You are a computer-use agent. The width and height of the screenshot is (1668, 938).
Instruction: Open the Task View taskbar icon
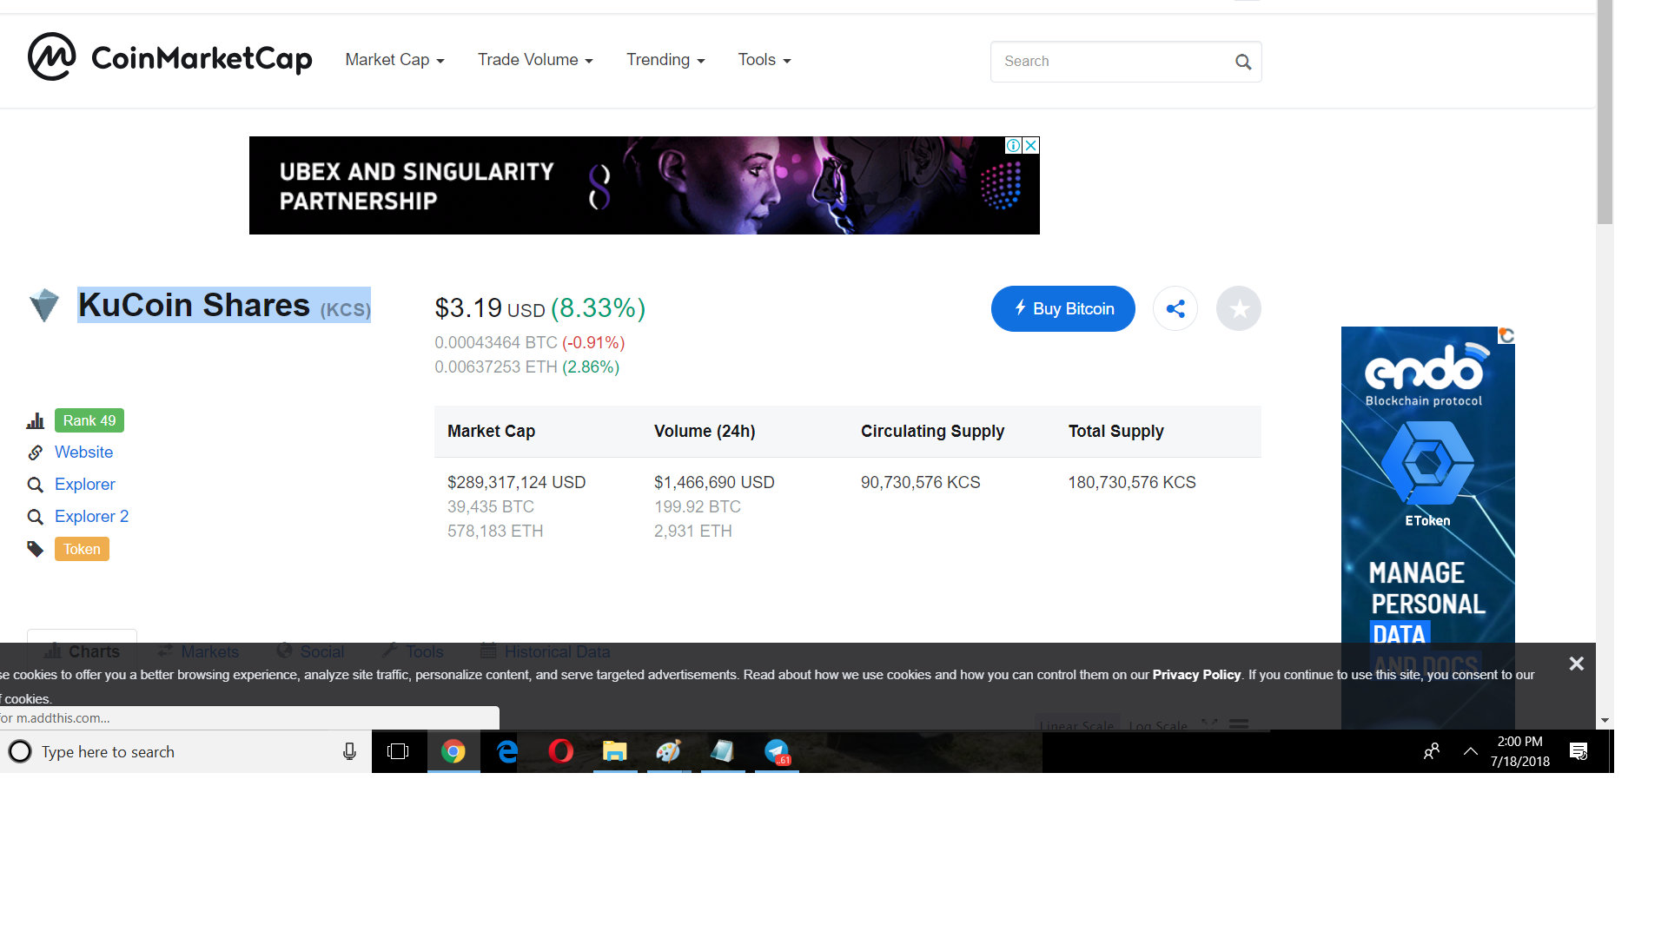point(398,751)
